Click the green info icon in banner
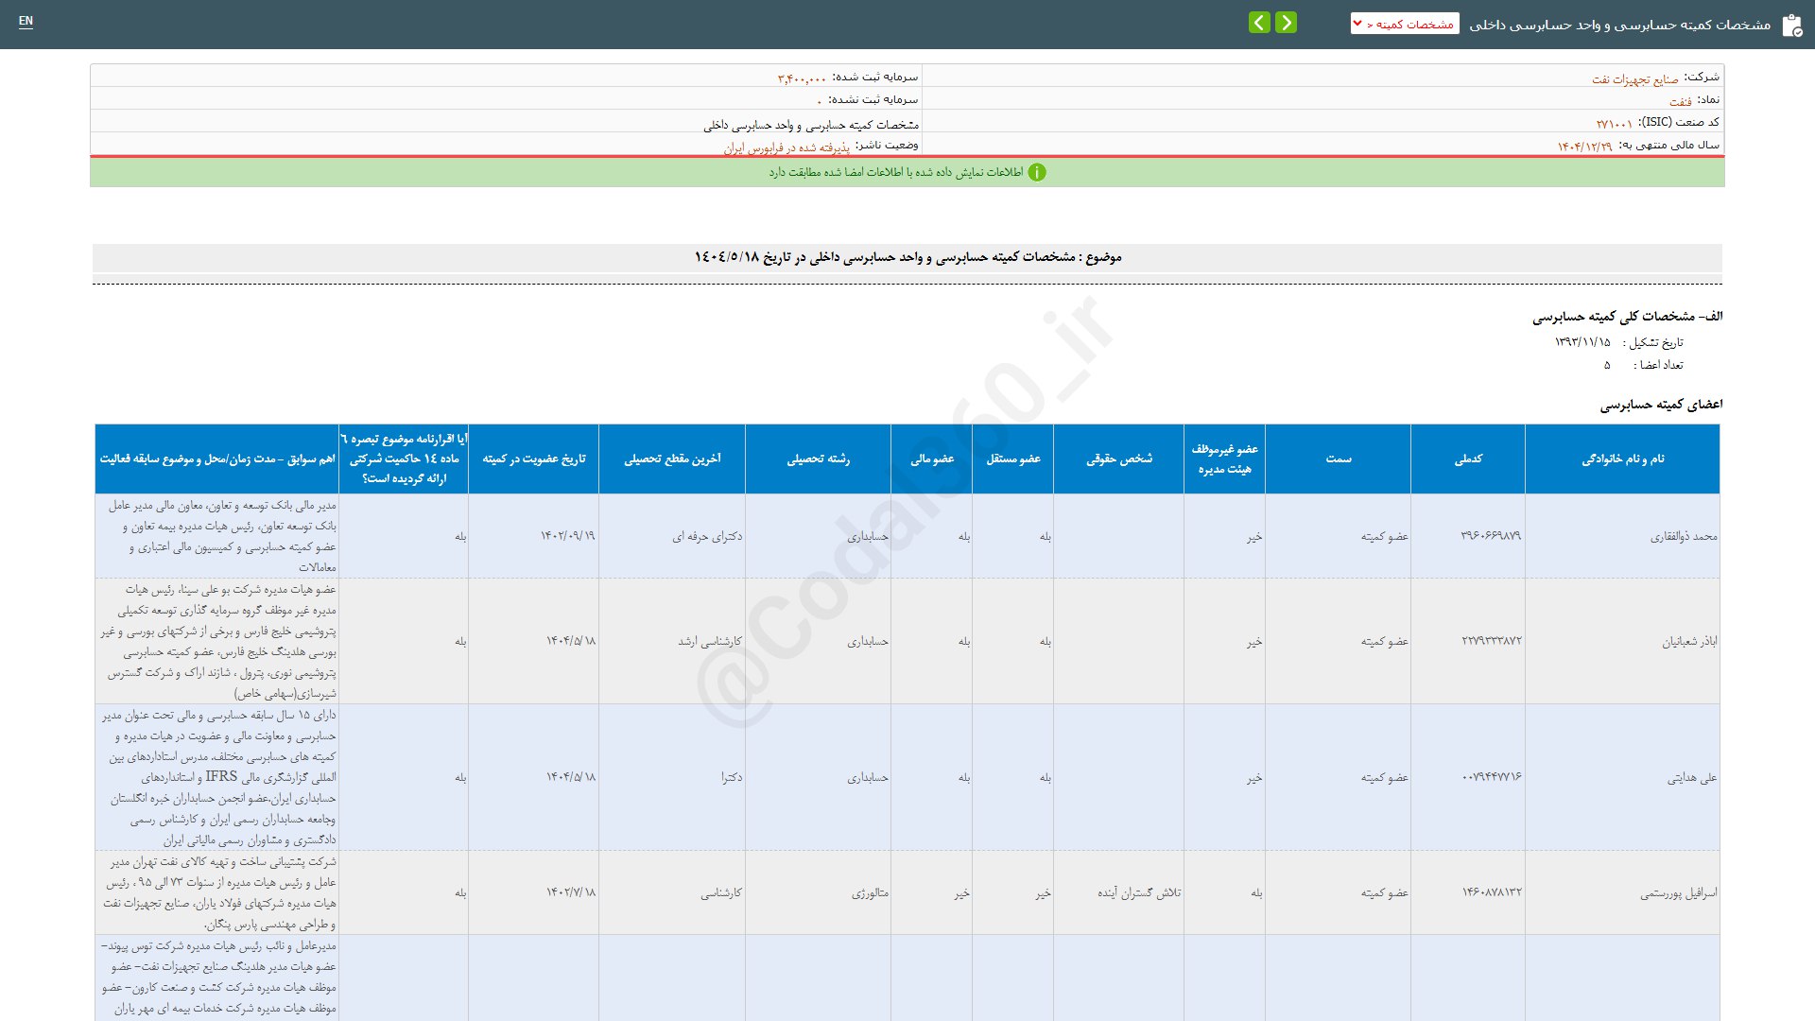 coord(1037,172)
